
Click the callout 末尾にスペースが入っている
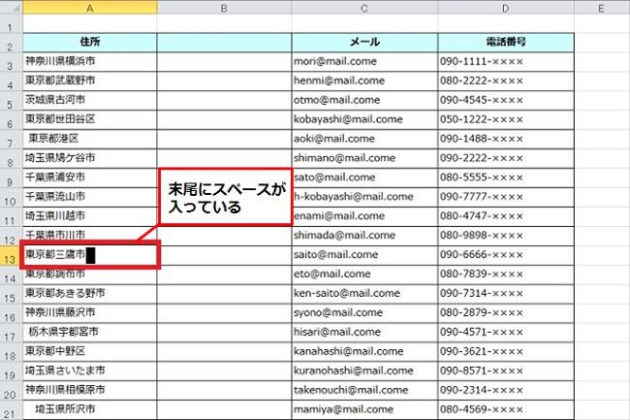coord(224,199)
